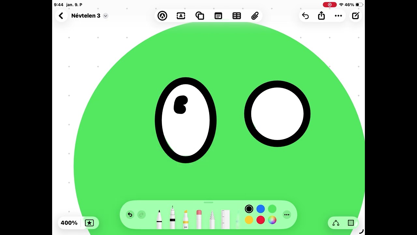Insert a text box
Viewport: 417px width, 235px height.
point(181,16)
